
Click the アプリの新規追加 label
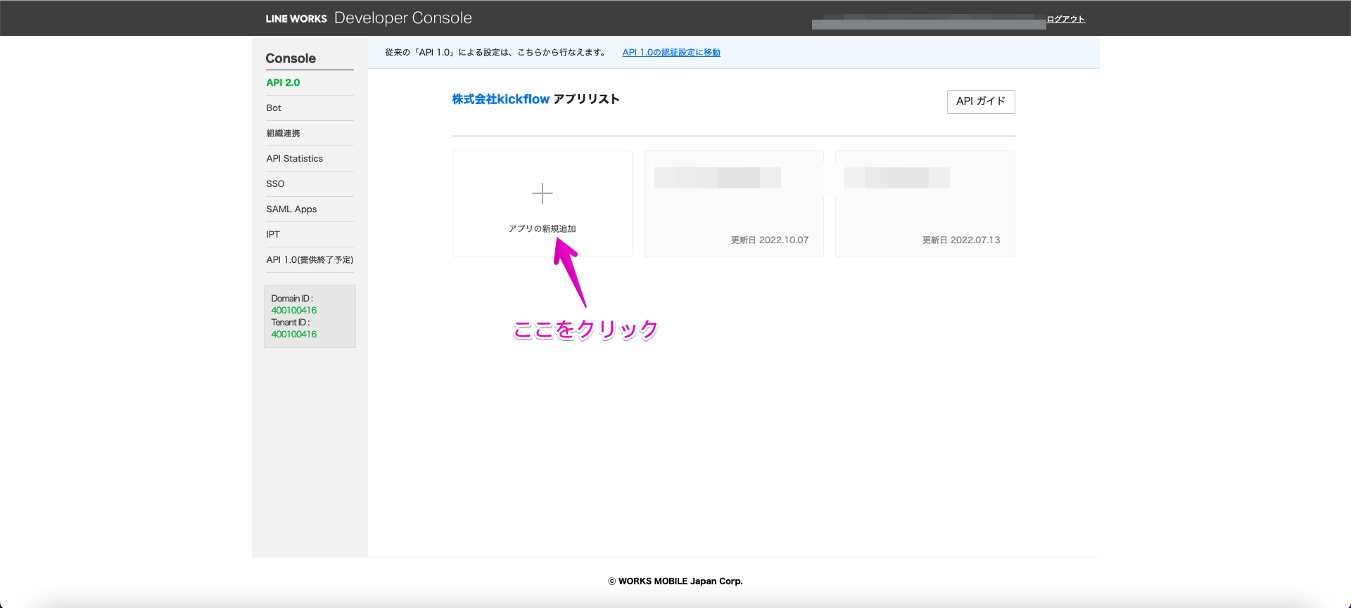click(542, 228)
